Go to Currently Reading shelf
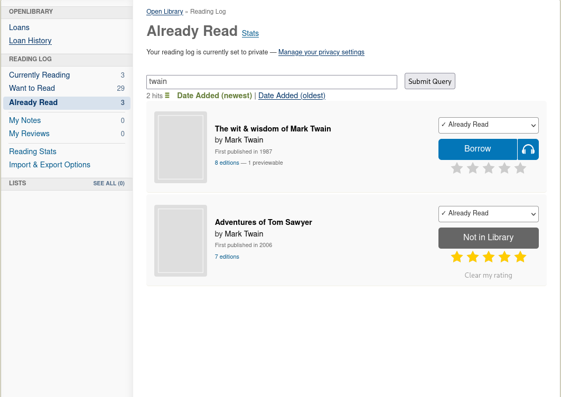The height and width of the screenshot is (397, 561). (40, 75)
